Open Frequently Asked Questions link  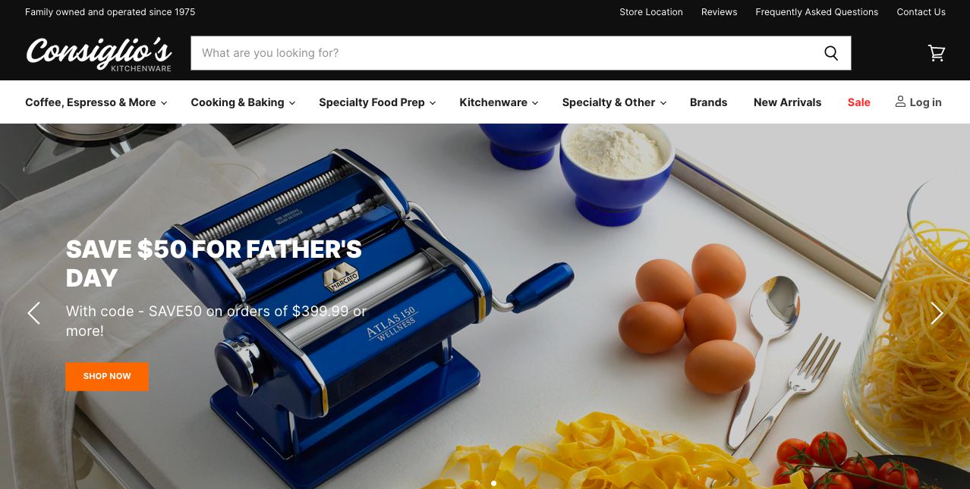coord(817,12)
